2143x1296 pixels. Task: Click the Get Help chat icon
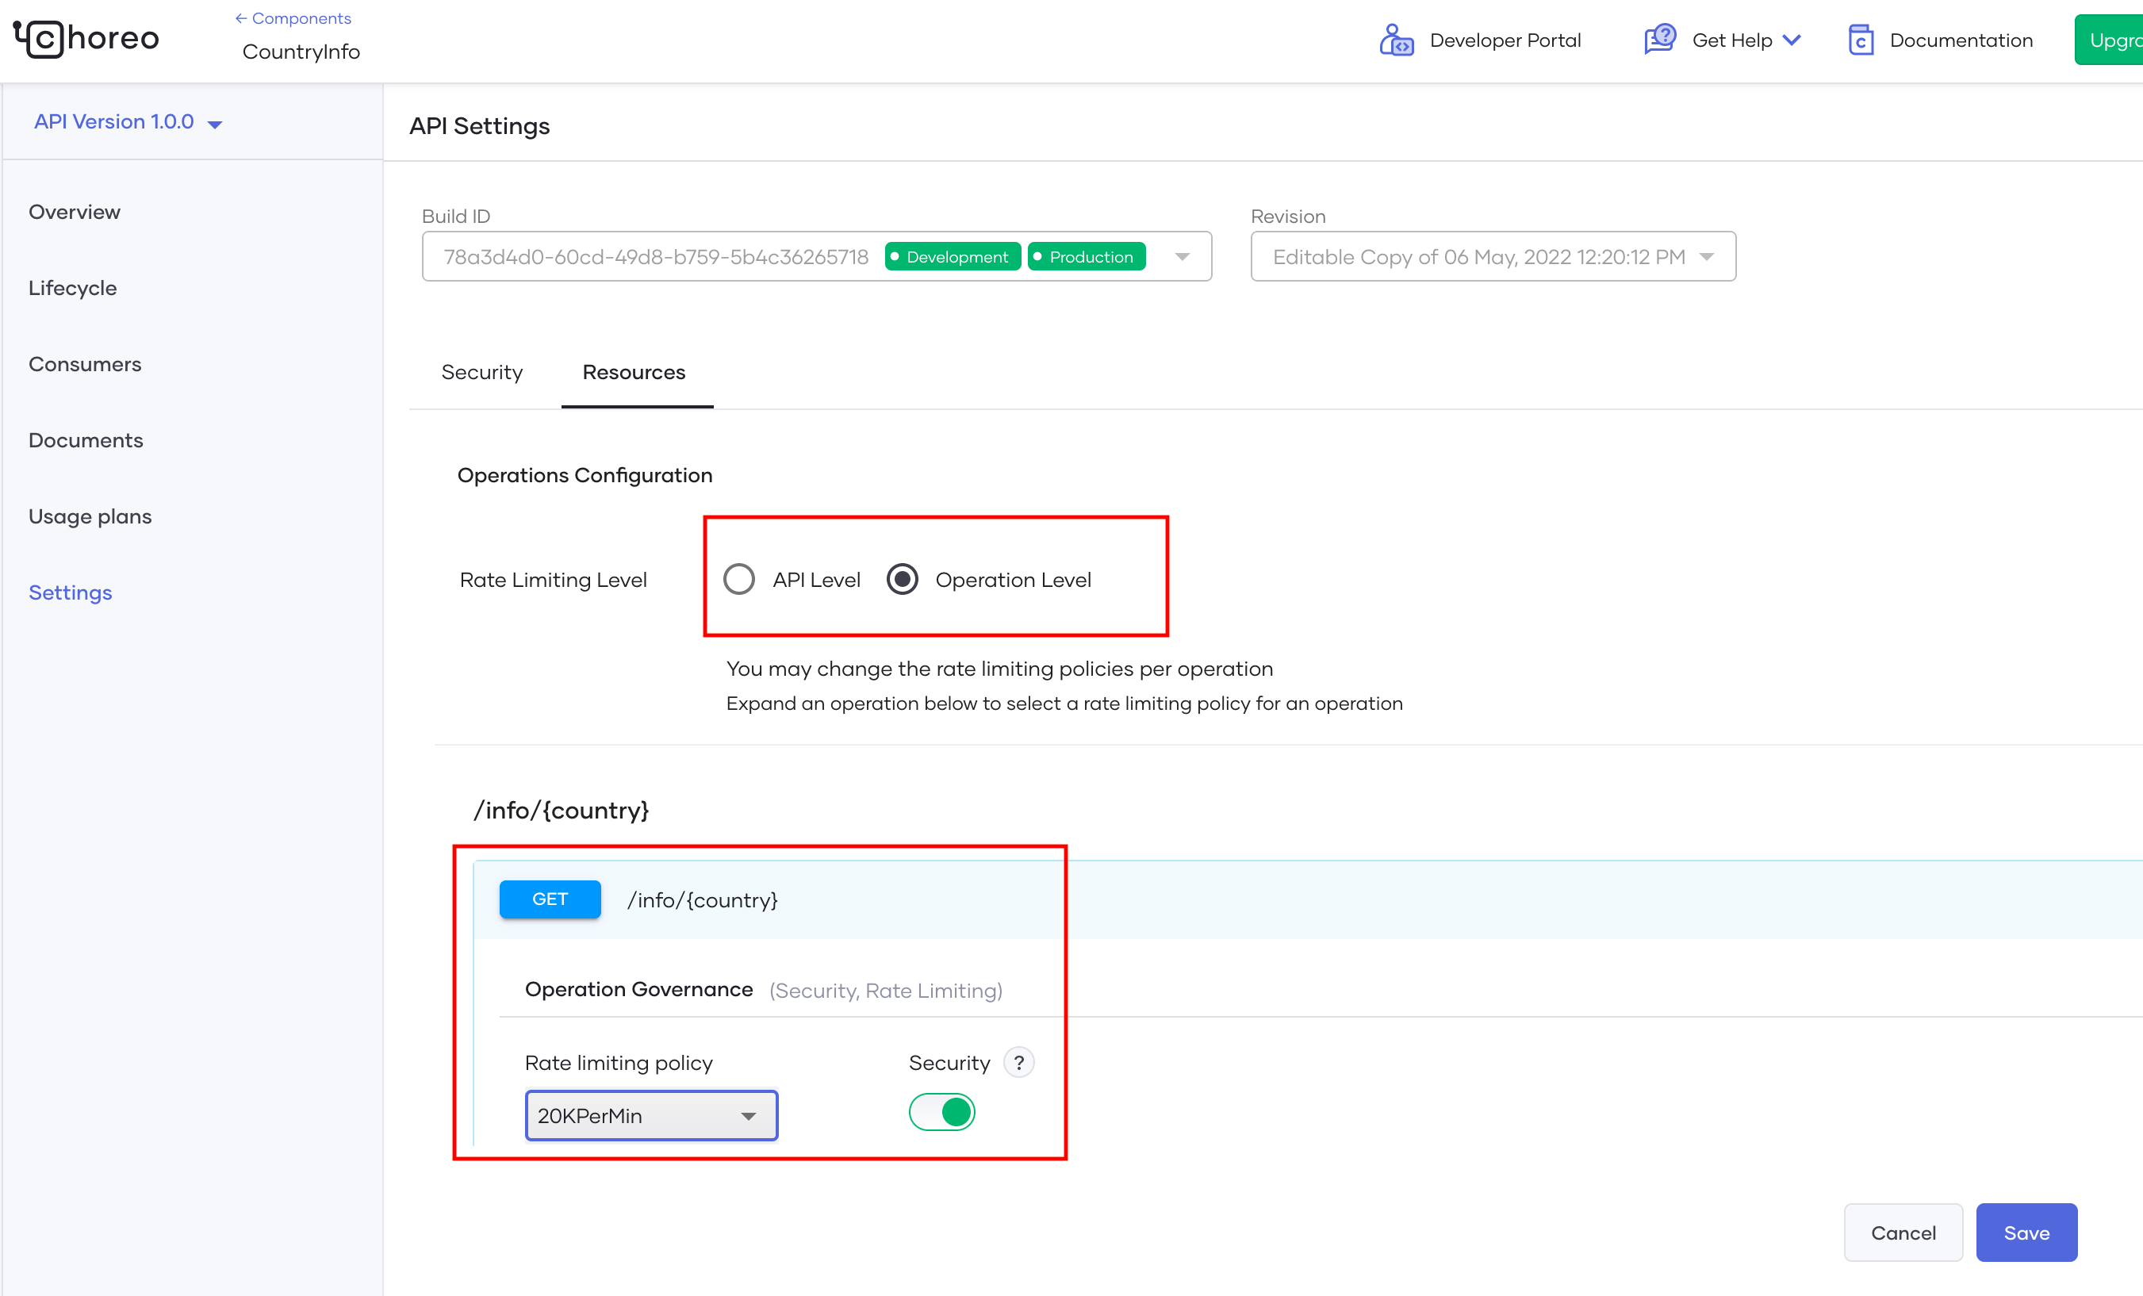[1658, 40]
